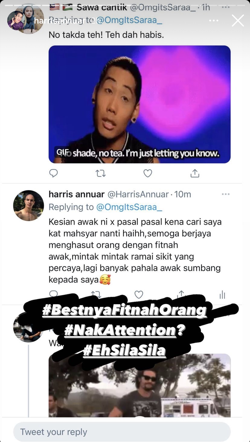Share the Sawa cantik GIF tweet

click(x=195, y=173)
